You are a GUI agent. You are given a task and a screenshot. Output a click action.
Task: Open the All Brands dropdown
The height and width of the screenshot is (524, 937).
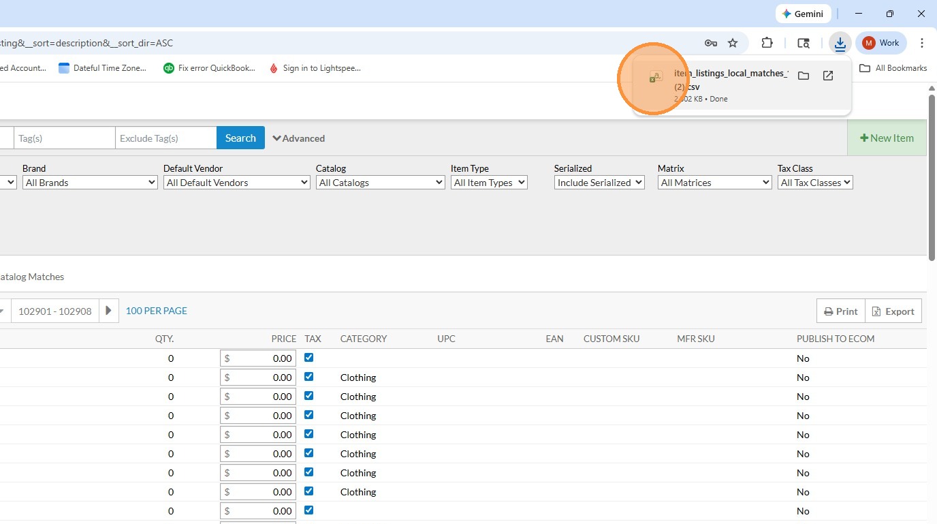point(90,183)
